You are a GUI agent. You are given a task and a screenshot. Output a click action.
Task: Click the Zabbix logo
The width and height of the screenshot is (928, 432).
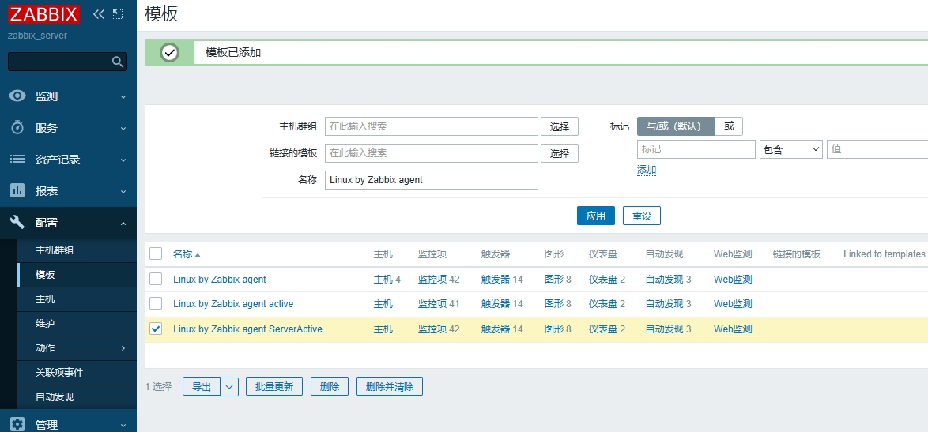click(x=43, y=14)
